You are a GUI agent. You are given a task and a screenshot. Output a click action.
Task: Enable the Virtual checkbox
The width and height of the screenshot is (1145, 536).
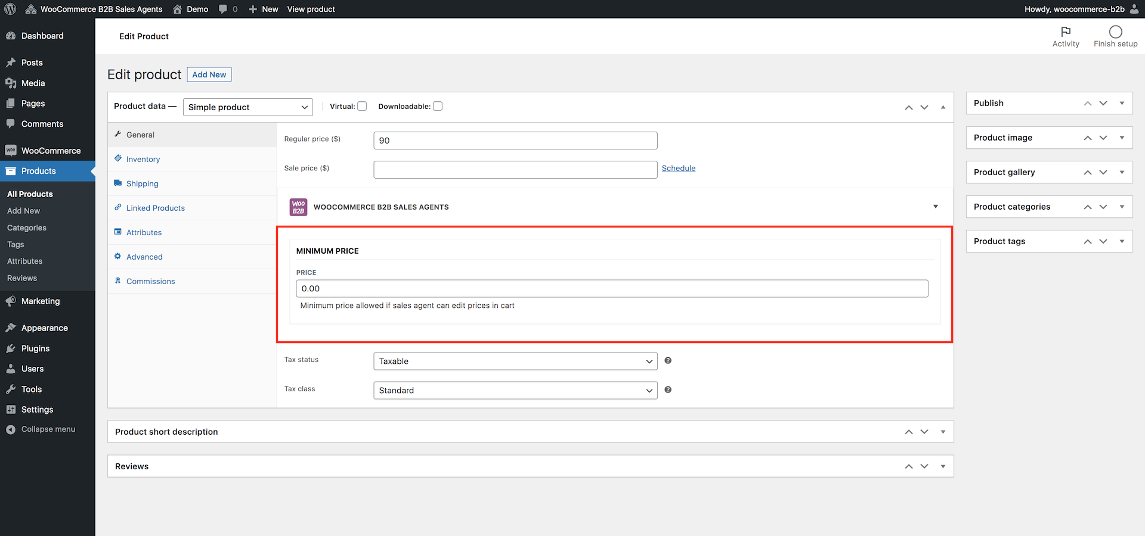point(362,107)
